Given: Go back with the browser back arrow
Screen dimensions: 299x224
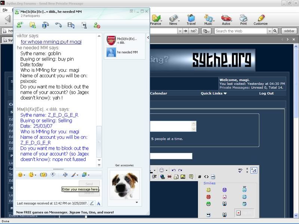Looking at the screenshot, I should (x=7, y=19).
